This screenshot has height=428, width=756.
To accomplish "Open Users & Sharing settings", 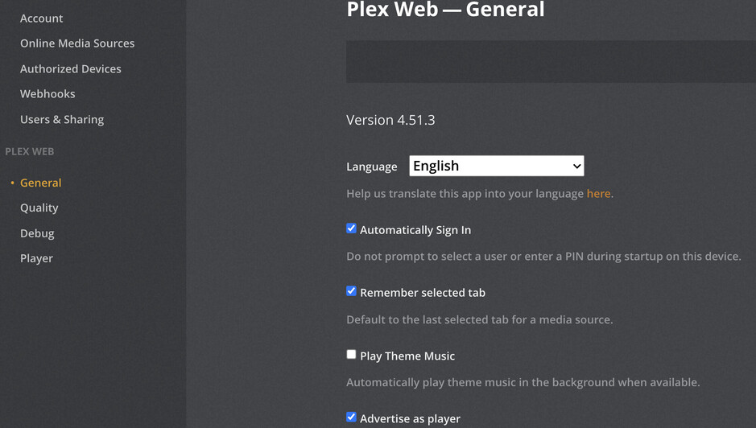I will click(x=62, y=120).
